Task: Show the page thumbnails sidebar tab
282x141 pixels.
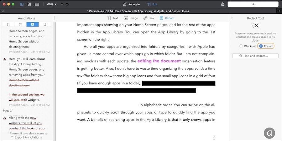Action: [x=44, y=24]
